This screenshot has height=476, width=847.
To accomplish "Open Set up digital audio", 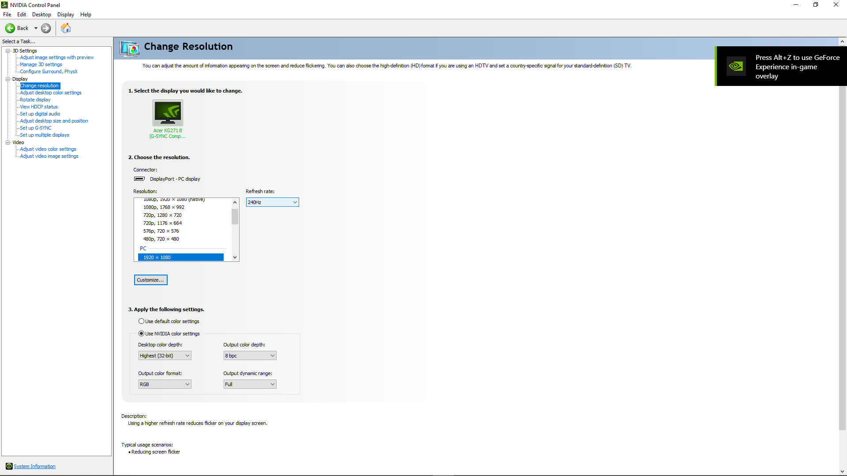I will click(x=40, y=114).
